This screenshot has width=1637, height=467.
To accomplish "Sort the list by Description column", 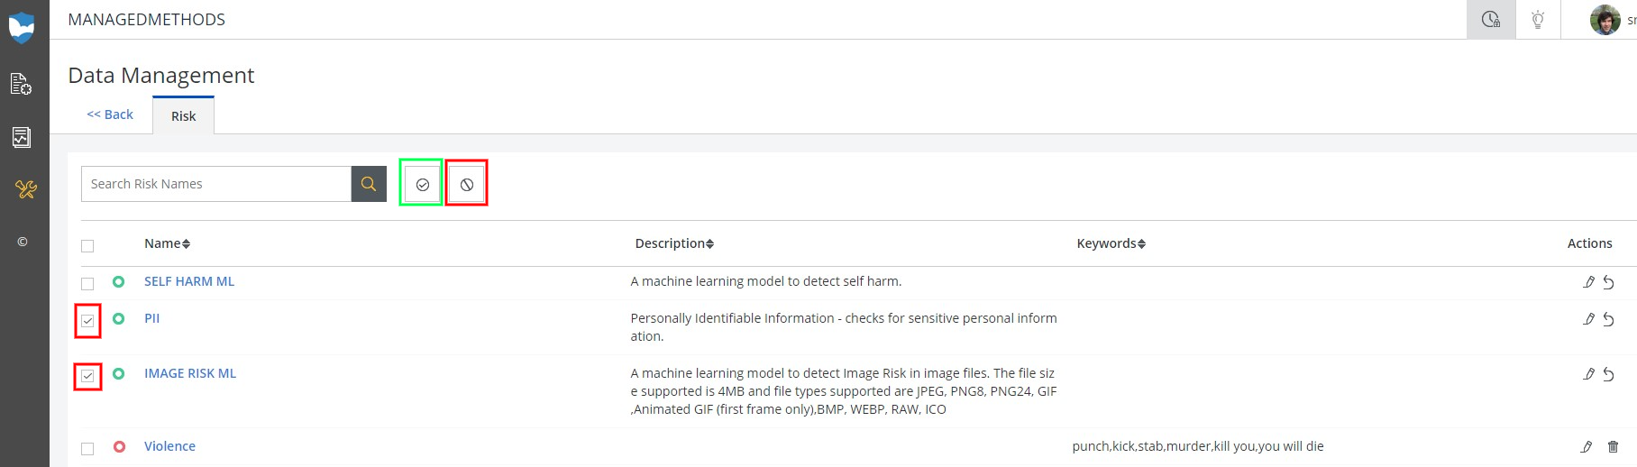I will point(674,243).
